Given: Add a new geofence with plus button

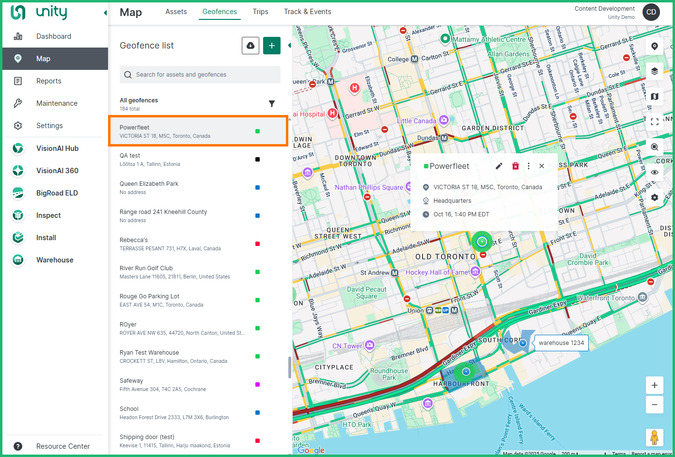Looking at the screenshot, I should [x=272, y=46].
